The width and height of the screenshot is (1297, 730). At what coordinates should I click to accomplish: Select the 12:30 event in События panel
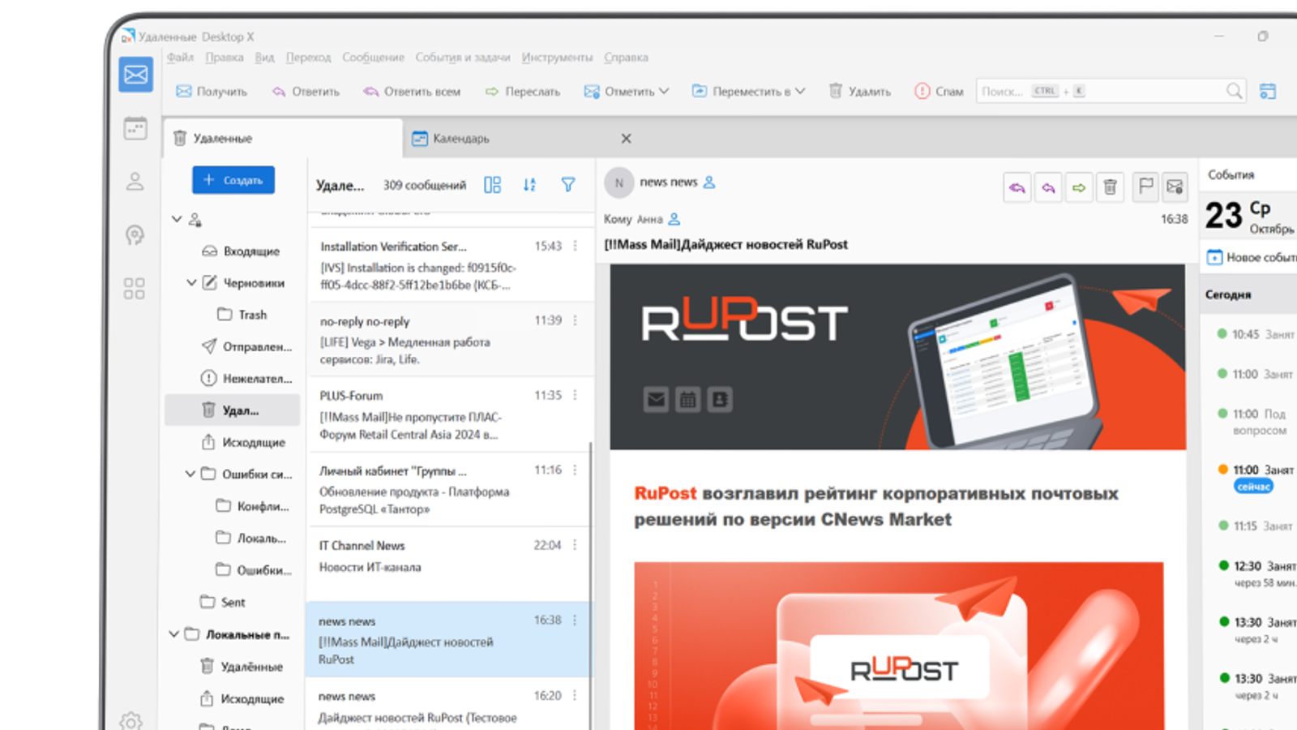pos(1256,573)
